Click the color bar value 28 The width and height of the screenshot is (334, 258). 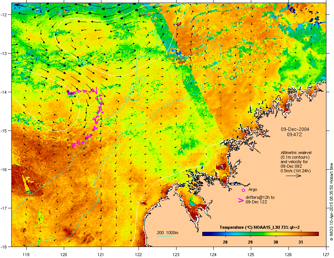click(x=225, y=242)
